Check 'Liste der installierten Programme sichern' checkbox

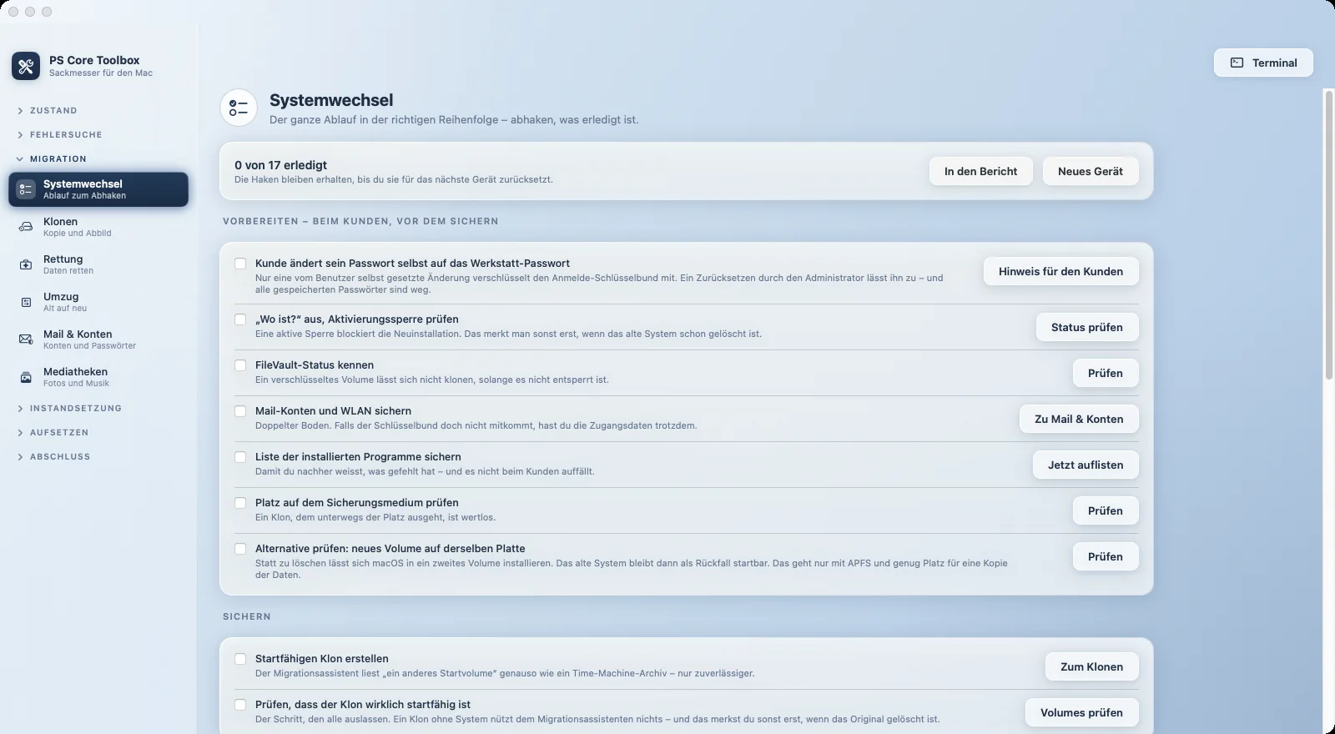pos(240,457)
